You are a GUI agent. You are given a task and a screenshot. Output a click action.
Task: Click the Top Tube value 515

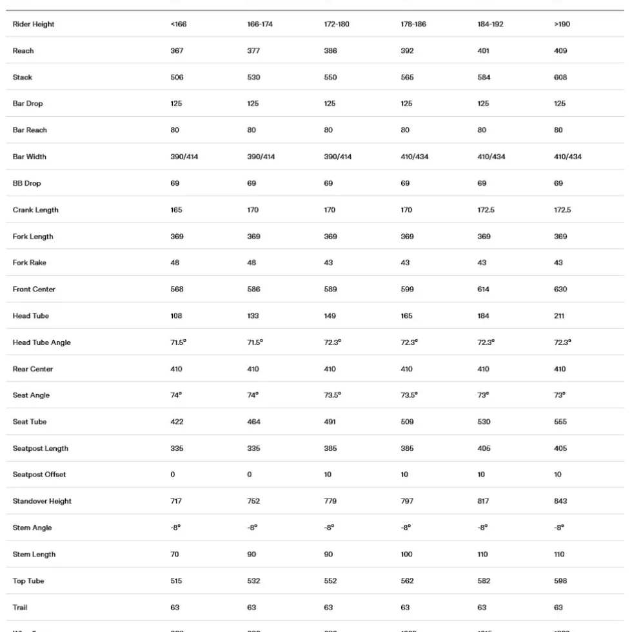tap(176, 581)
